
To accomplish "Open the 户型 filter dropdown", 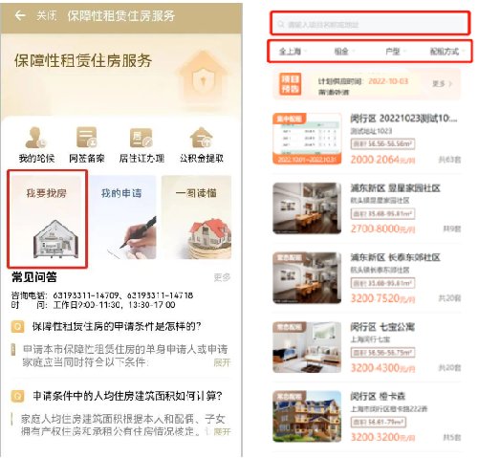I will pos(395,52).
